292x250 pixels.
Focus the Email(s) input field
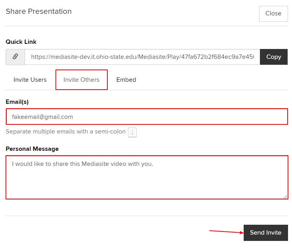click(147, 117)
